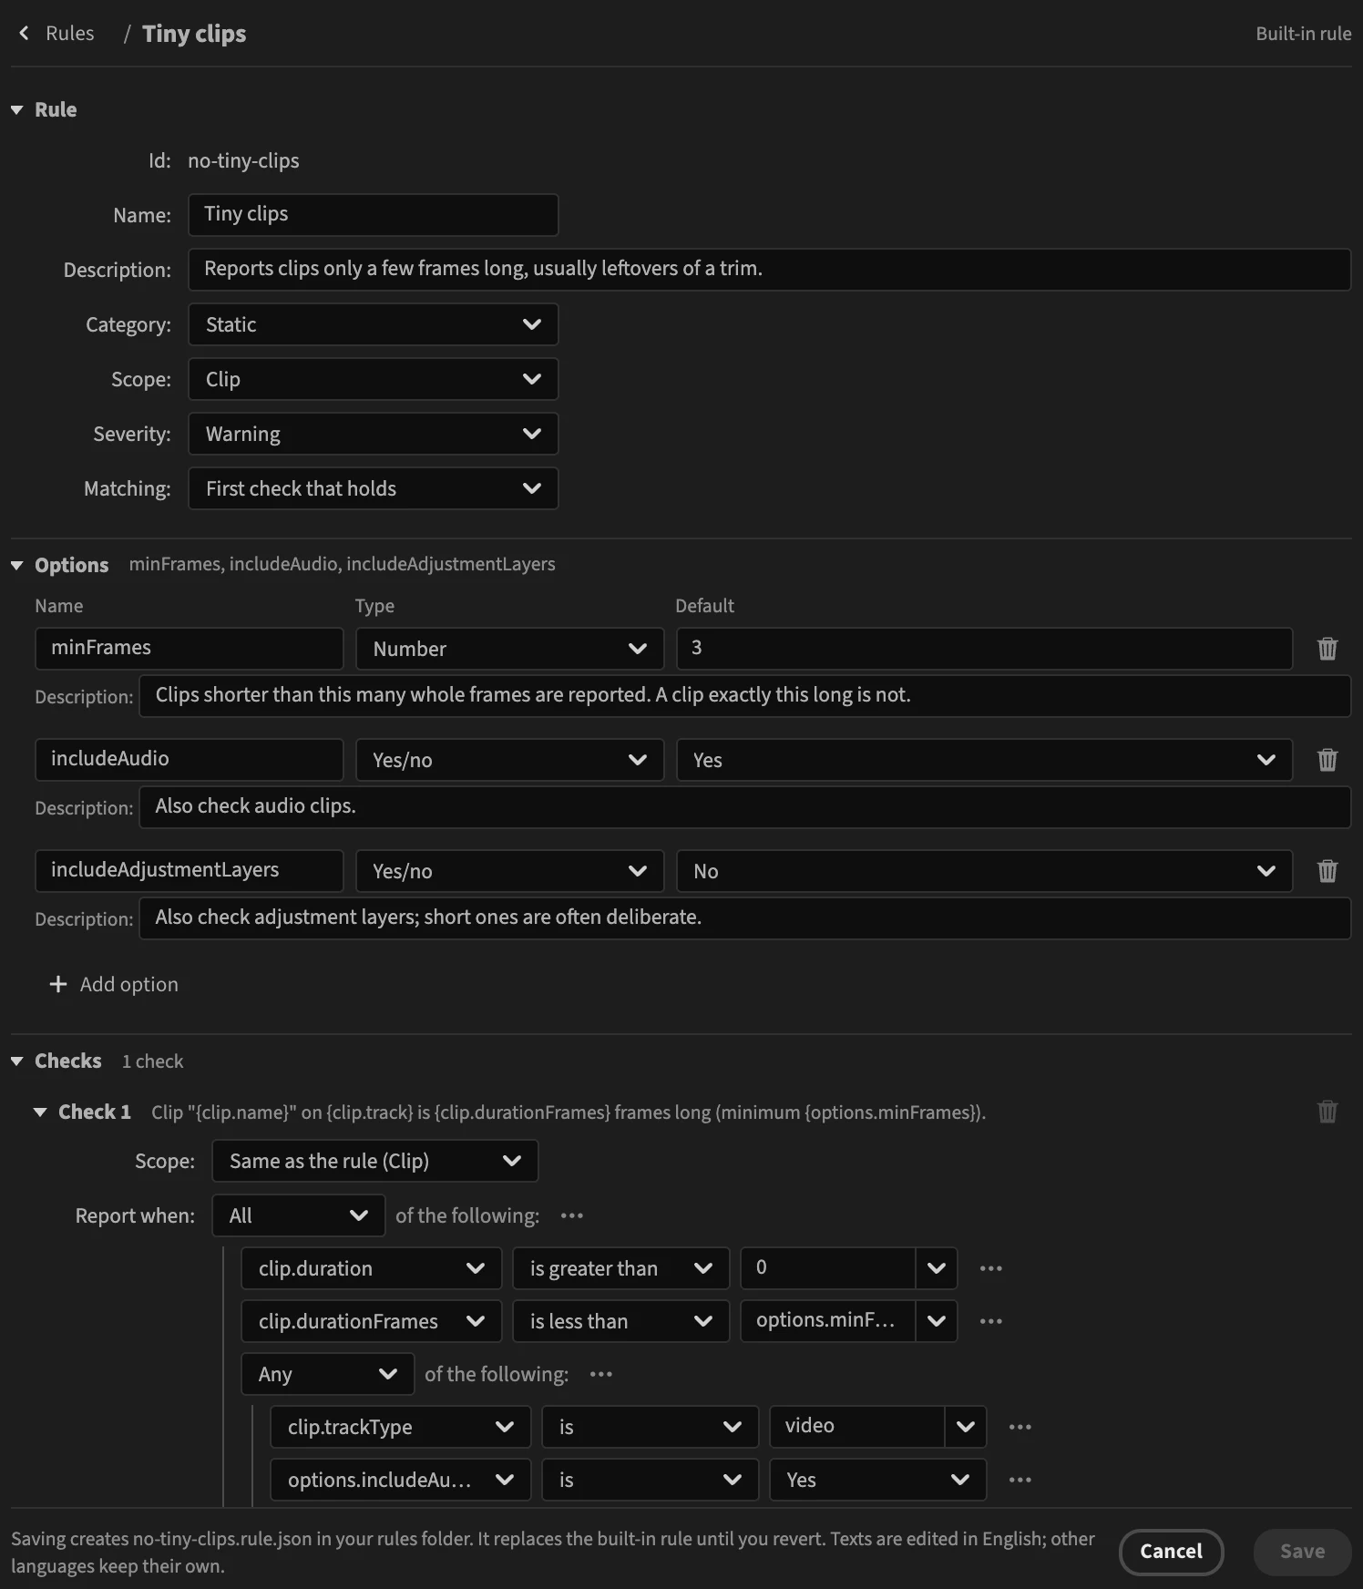Click the rule Description text field
Viewport: 1363px width, 1589px height.
tap(769, 270)
